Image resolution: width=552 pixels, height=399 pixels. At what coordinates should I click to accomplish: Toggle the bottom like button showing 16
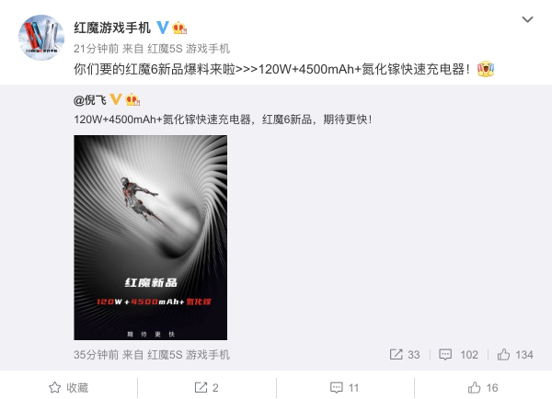coord(483,388)
